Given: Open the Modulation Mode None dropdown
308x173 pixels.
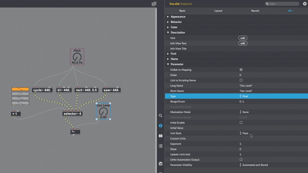Looking at the screenshot, I should coord(244,112).
